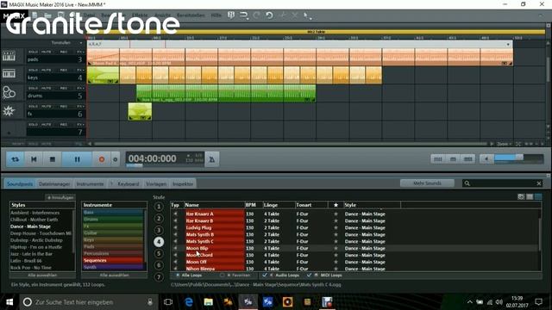This screenshot has height=310, width=552.
Task: Click the loop-arrow icon in the top toolbar
Action: pyautogui.click(x=243, y=15)
